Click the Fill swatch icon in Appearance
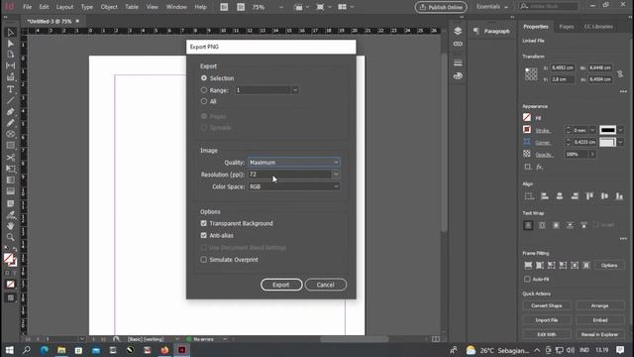Screen dimensions: 634x357 click(527, 117)
